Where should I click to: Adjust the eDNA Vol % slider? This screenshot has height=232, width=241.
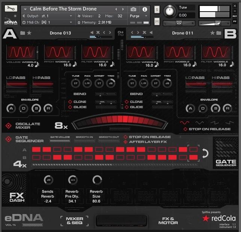(33, 225)
